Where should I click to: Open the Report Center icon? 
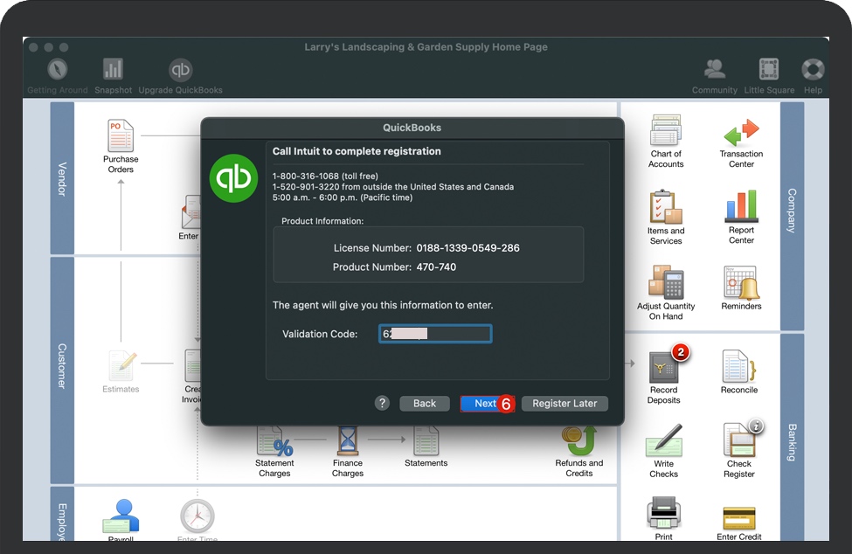[741, 208]
